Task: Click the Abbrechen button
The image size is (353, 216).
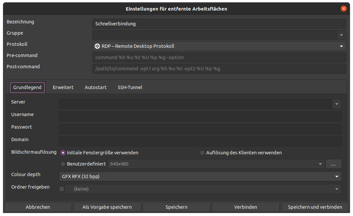Action: (x=38, y=207)
